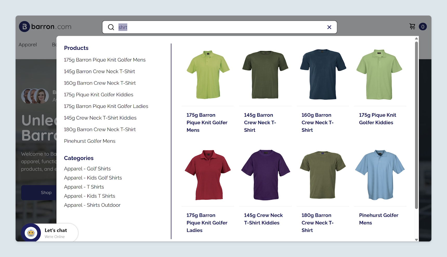Open product title 175g Pique Knit Golfer Kiddies
This screenshot has width=447, height=257.
pos(378,119)
